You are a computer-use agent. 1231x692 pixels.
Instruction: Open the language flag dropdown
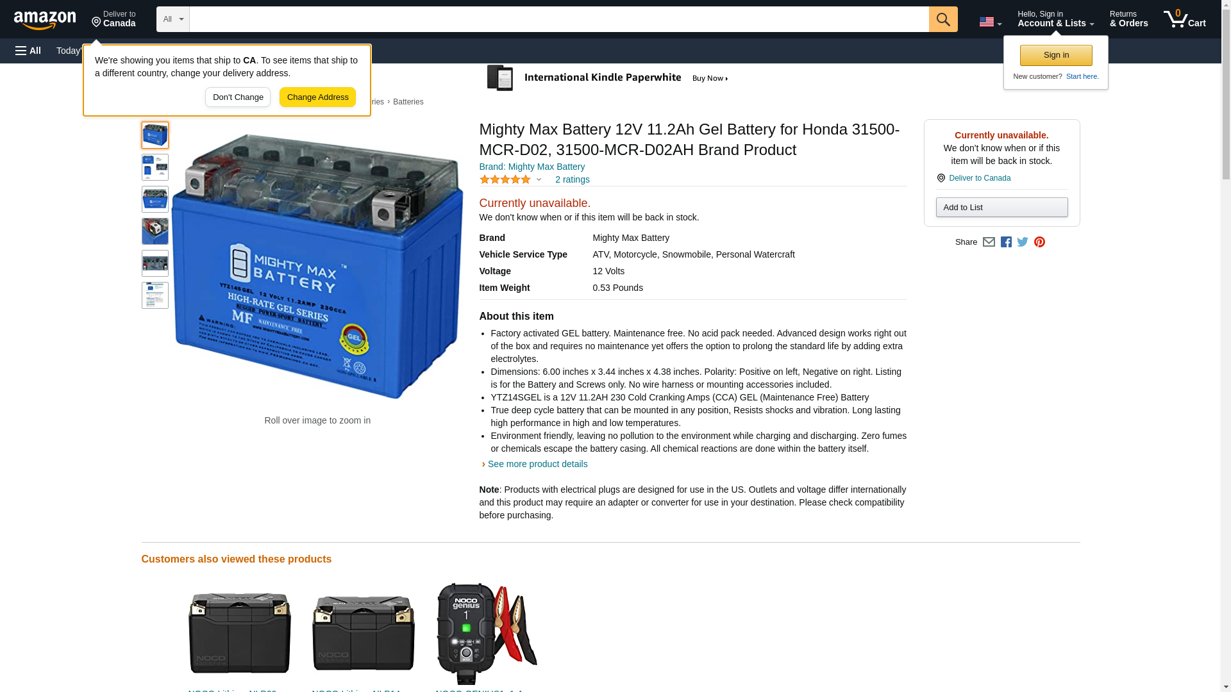[x=991, y=22]
